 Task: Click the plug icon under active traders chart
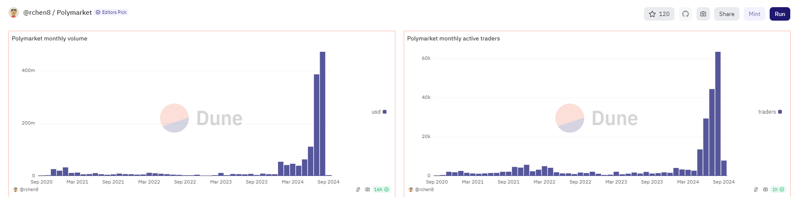click(x=756, y=189)
